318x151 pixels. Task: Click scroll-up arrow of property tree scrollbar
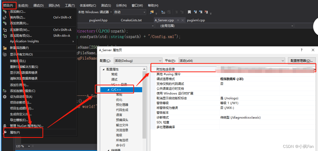[x=144, y=69]
